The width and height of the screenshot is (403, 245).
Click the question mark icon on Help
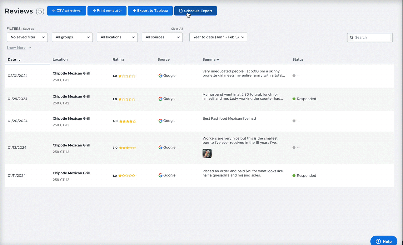pyautogui.click(x=378, y=241)
